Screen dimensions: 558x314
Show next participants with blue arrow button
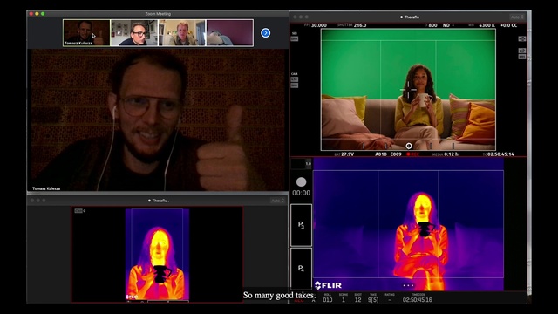tap(265, 33)
